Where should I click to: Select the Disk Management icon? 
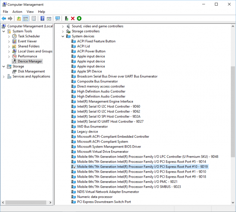point(14,71)
